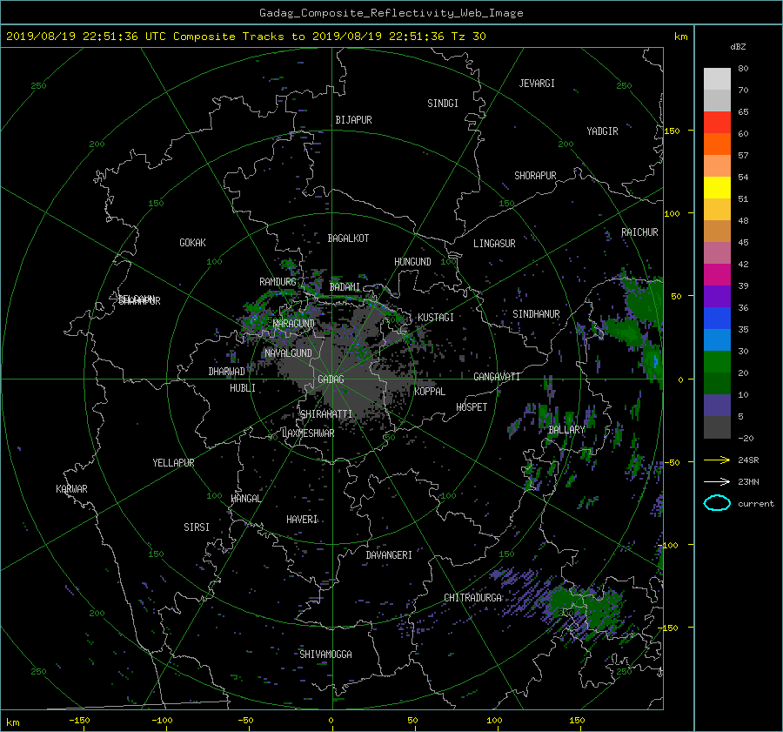
Task: Click the BAGALKOT city label
Action: 348,238
